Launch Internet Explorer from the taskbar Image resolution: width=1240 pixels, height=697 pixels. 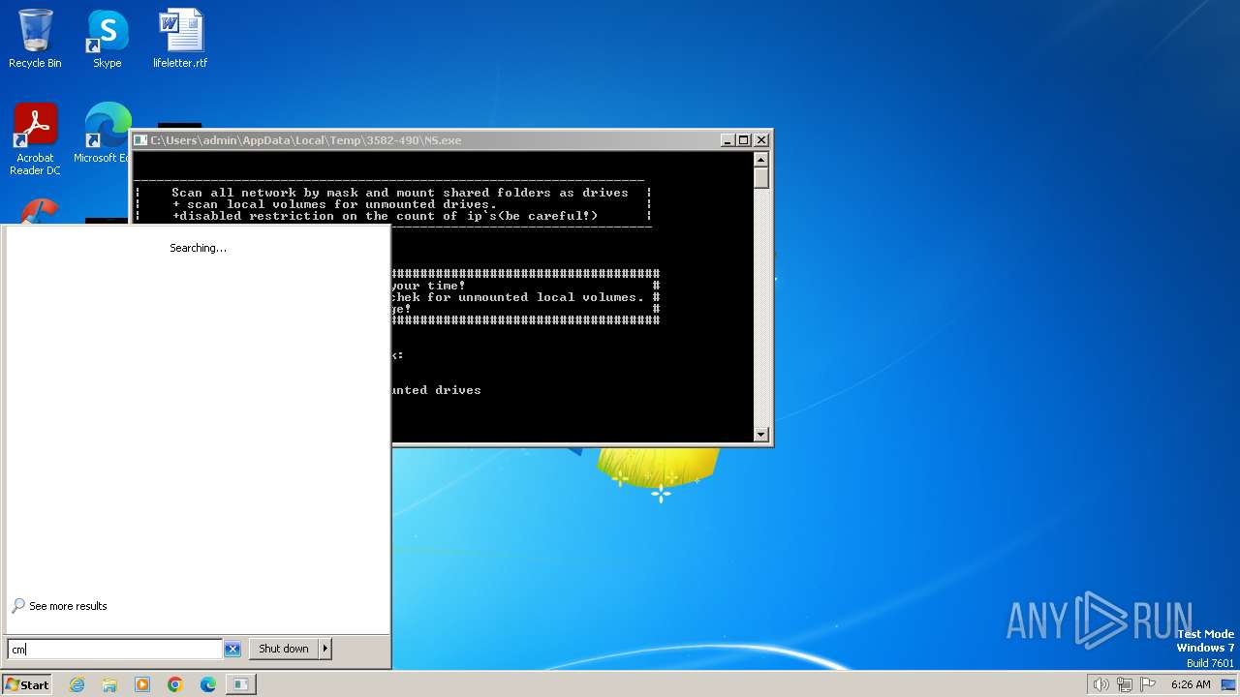pos(77,684)
